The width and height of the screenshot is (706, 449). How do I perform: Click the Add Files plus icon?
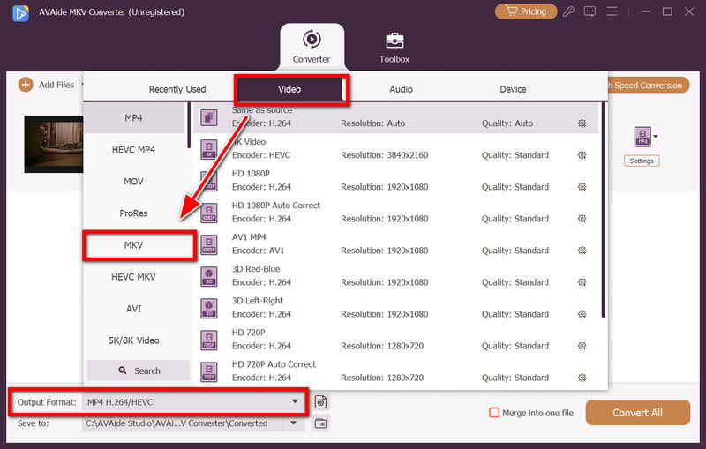(x=25, y=85)
